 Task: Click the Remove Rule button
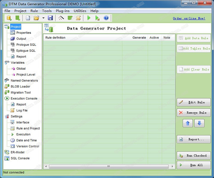[194, 112]
